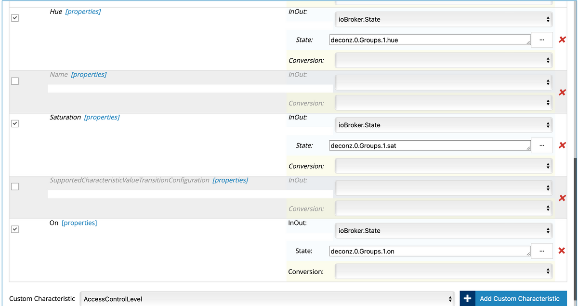Image resolution: width=578 pixels, height=306 pixels.
Task: Remove the Name characteristic using red X
Action: tap(562, 93)
